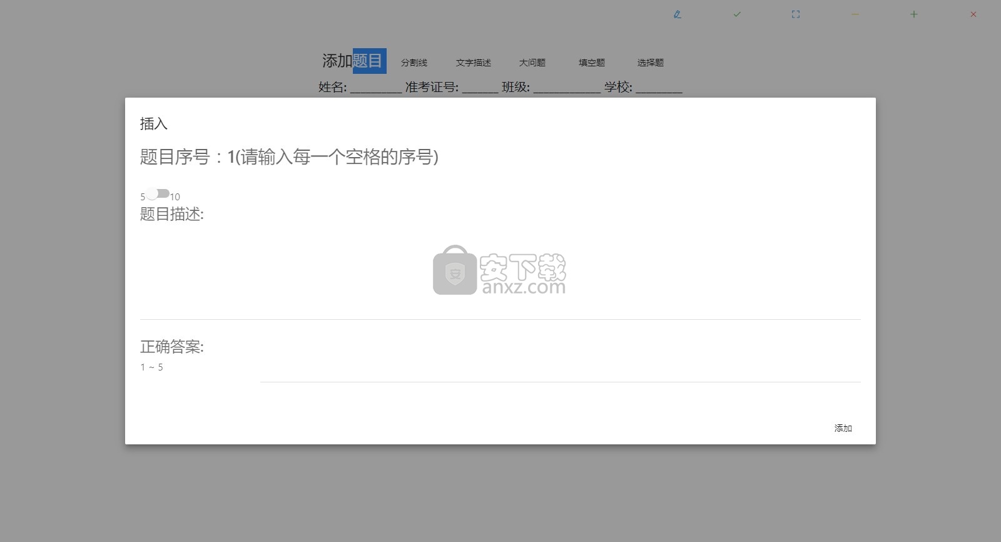Toggle the 5 to 10 blanks switch
The height and width of the screenshot is (542, 1001).
(158, 193)
